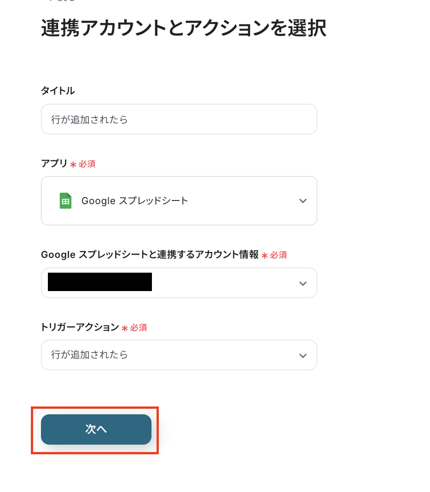
Task: Click the 必須 marker next to アプリ
Action: 87,164
